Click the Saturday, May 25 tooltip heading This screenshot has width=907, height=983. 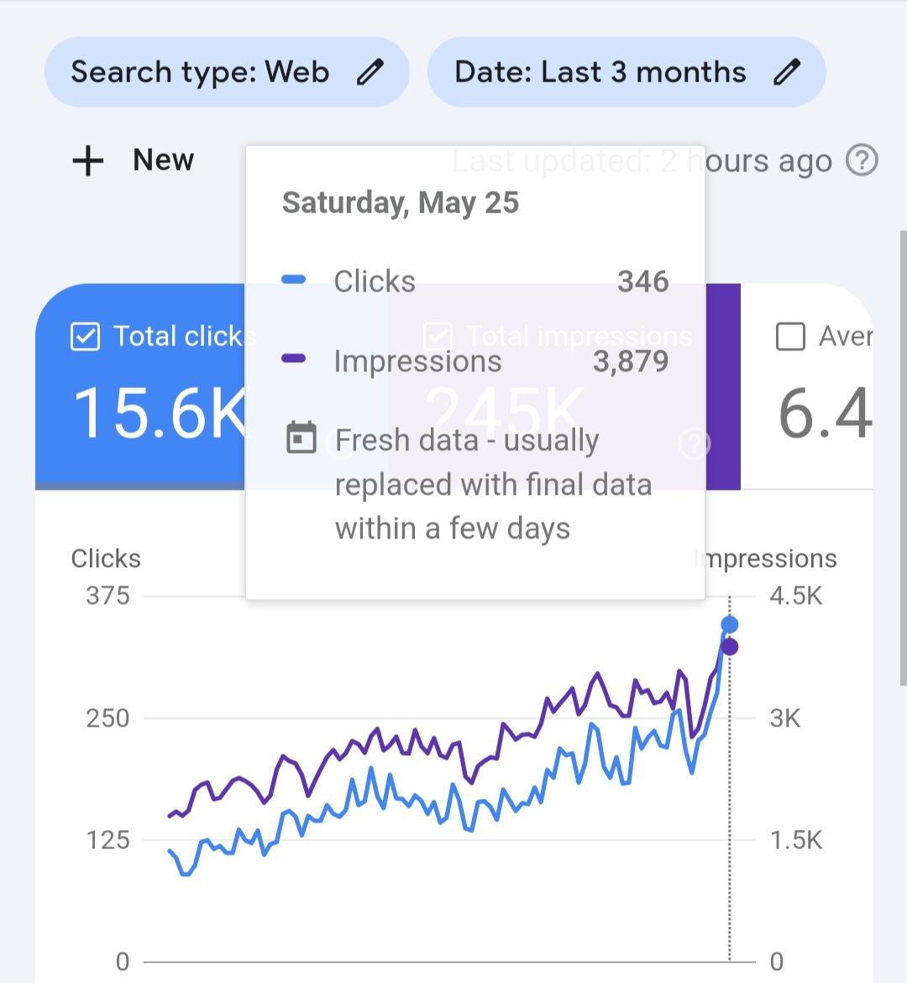pyautogui.click(x=401, y=202)
